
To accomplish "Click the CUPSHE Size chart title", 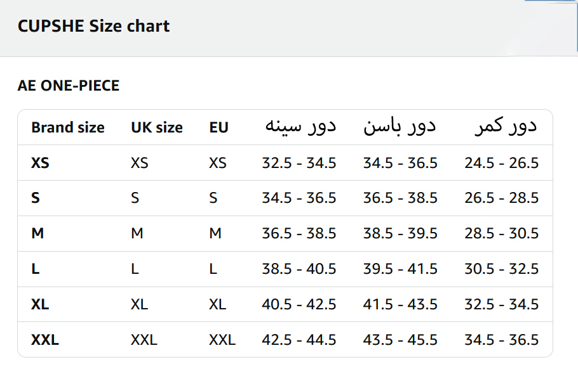I will [93, 26].
